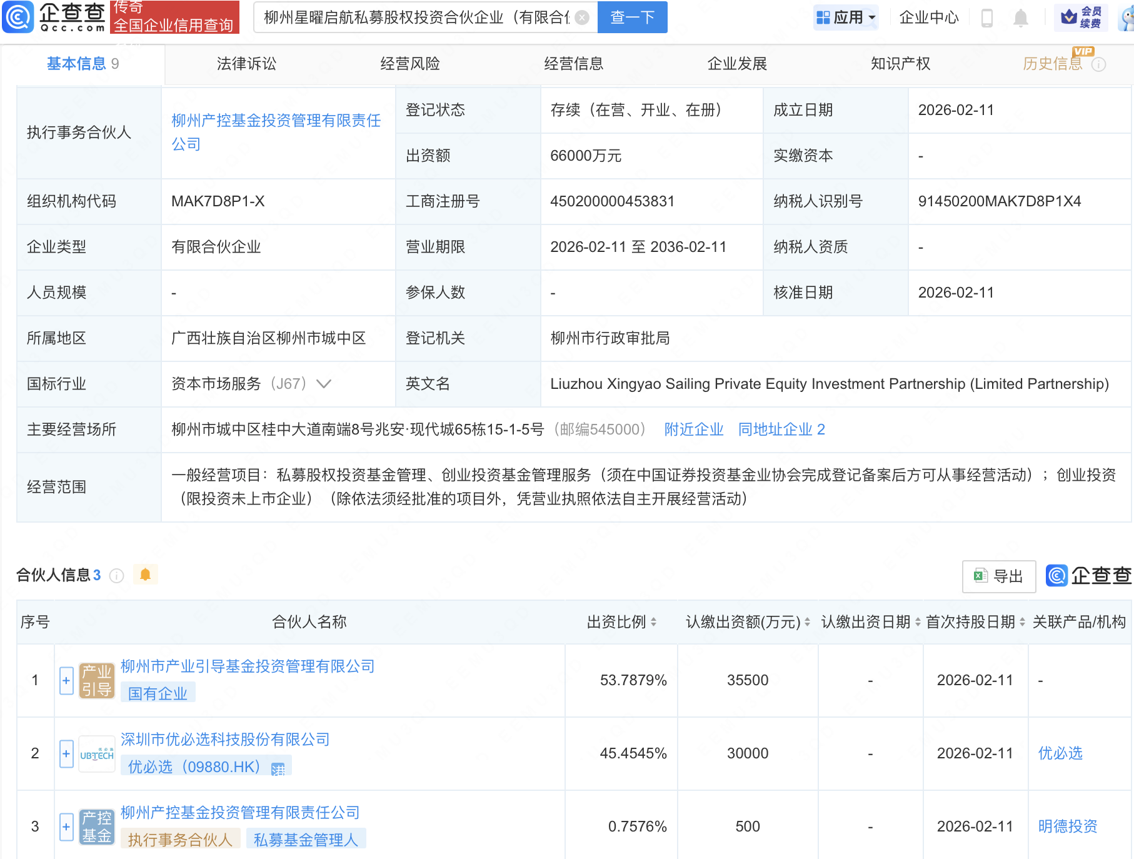Expand row 3 partner 柳州产控基金
Image resolution: width=1134 pixels, height=859 pixels.
pos(66,826)
